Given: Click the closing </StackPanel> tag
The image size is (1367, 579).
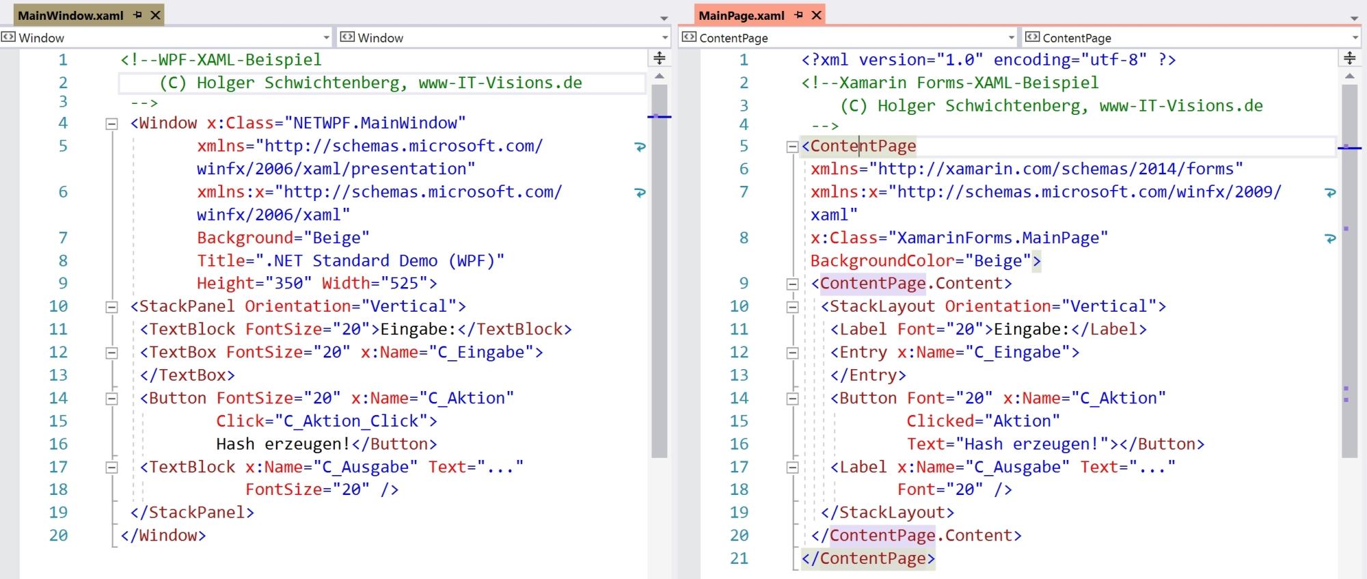Looking at the screenshot, I should click(192, 513).
